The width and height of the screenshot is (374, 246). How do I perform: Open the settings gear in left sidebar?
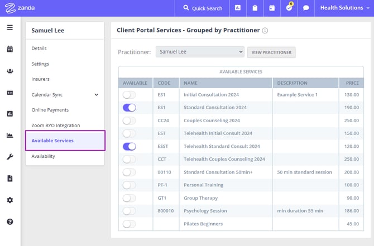coord(9,200)
